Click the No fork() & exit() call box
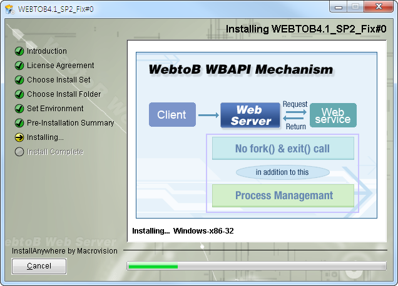Image resolution: width=398 pixels, height=286 pixels. (x=283, y=149)
